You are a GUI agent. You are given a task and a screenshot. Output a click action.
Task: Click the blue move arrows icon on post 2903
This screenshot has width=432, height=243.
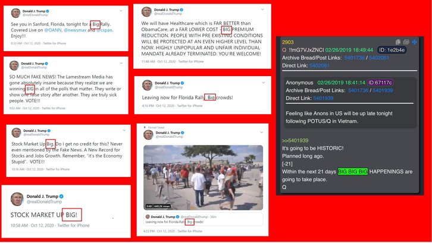(x=414, y=42)
